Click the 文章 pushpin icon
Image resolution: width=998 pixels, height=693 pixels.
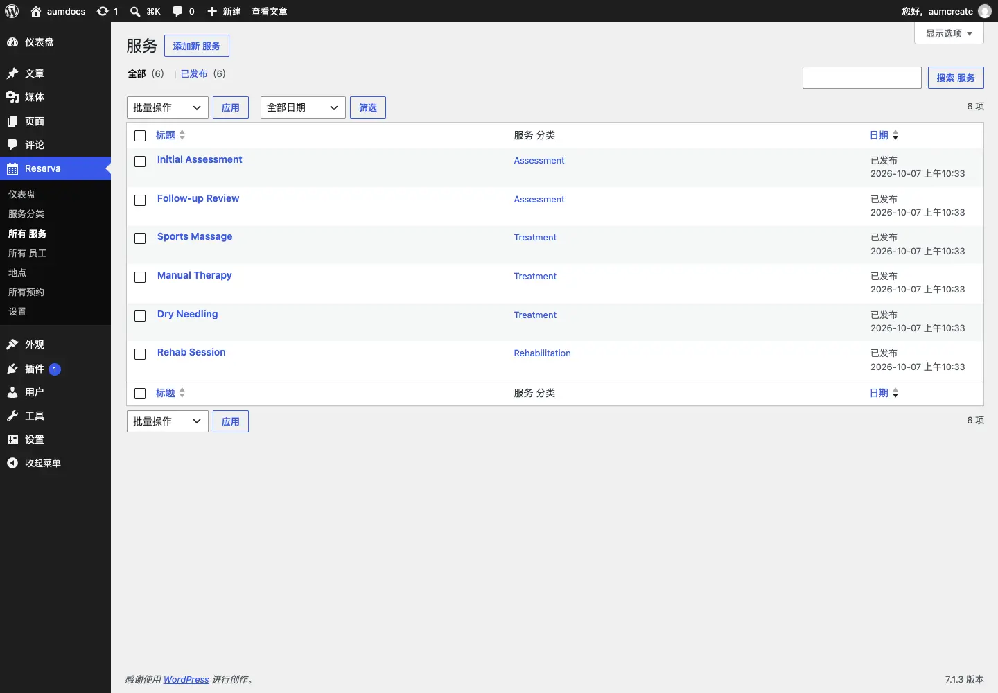point(12,73)
